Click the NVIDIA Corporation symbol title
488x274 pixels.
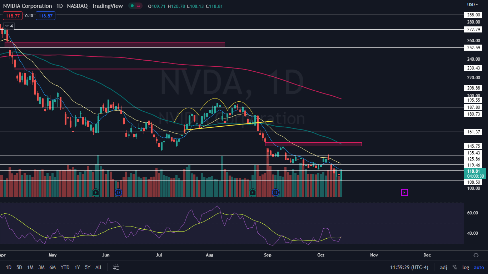28,6
